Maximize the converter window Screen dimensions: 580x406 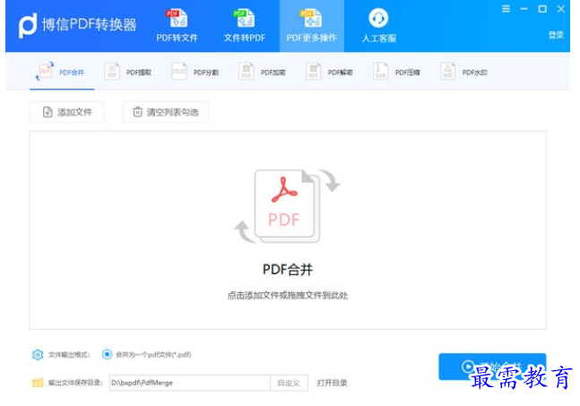(542, 8)
